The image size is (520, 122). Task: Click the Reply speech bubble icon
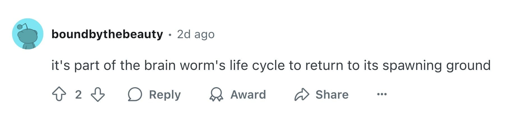click(x=135, y=94)
